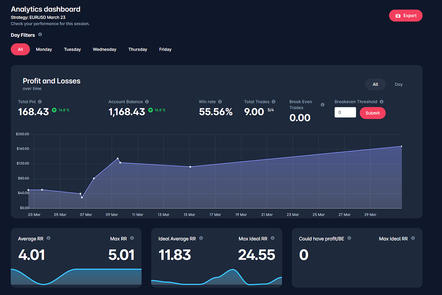
Task: Switch the chart view to Day
Action: [x=399, y=84]
